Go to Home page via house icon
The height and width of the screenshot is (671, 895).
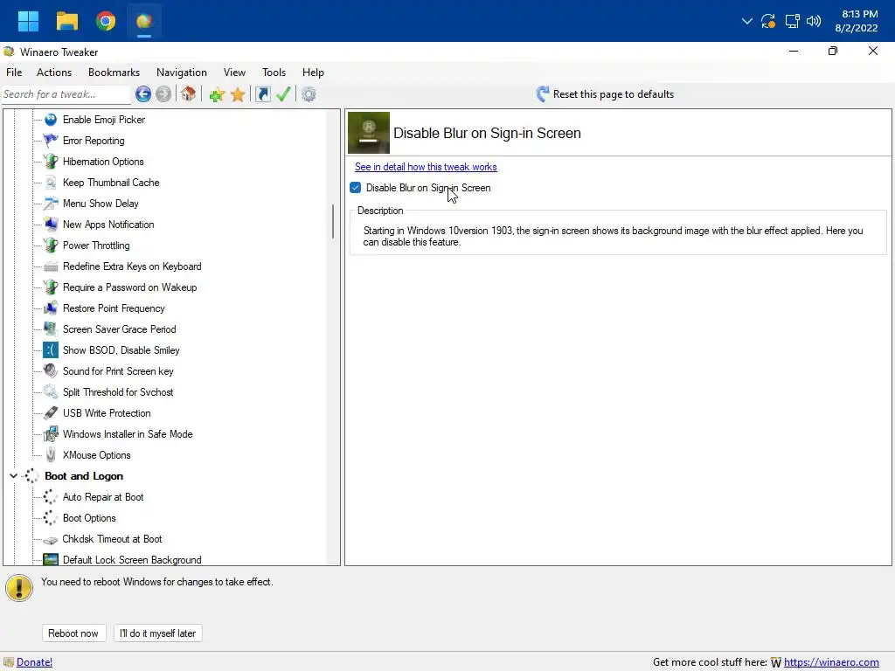[189, 94]
